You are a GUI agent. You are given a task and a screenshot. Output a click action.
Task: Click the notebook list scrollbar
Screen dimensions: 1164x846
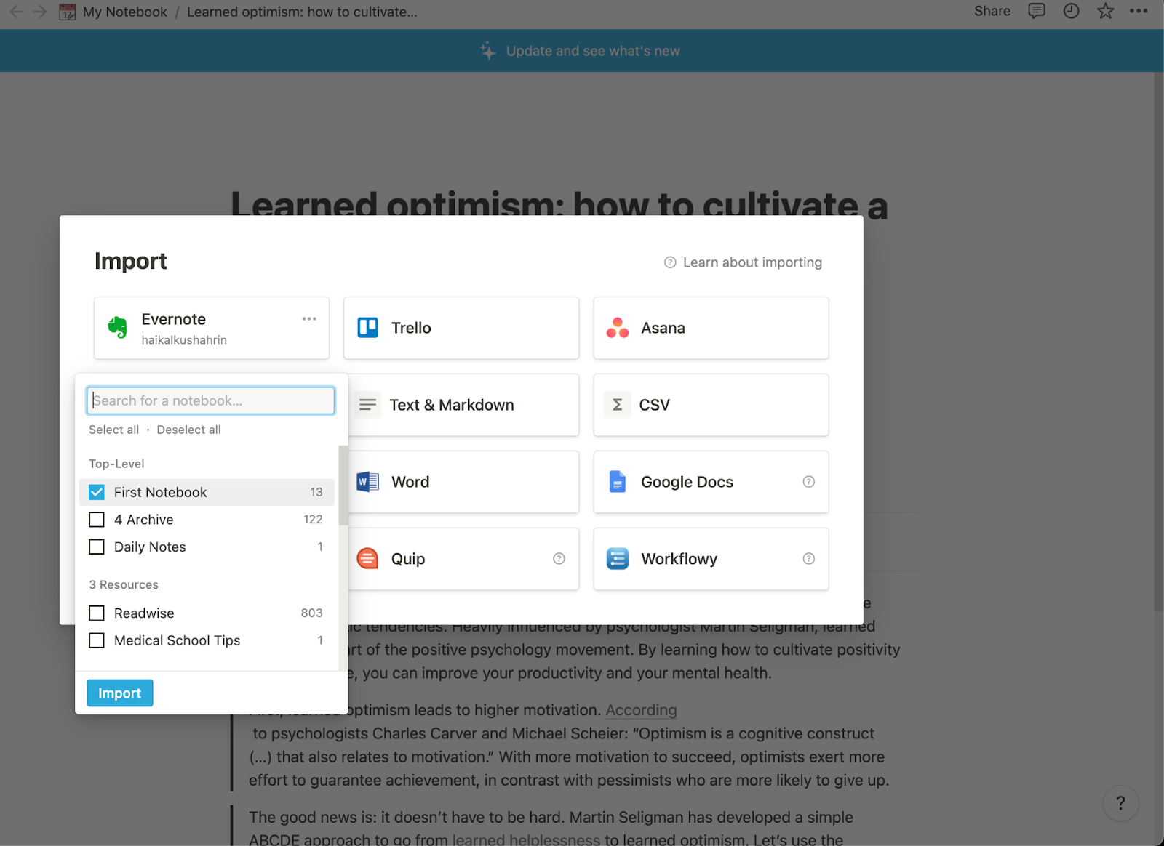click(343, 485)
